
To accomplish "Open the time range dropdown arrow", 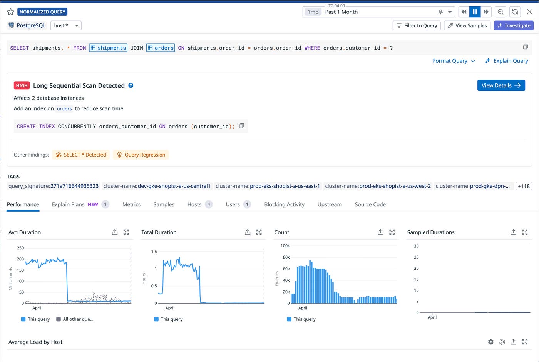I will coord(450,12).
